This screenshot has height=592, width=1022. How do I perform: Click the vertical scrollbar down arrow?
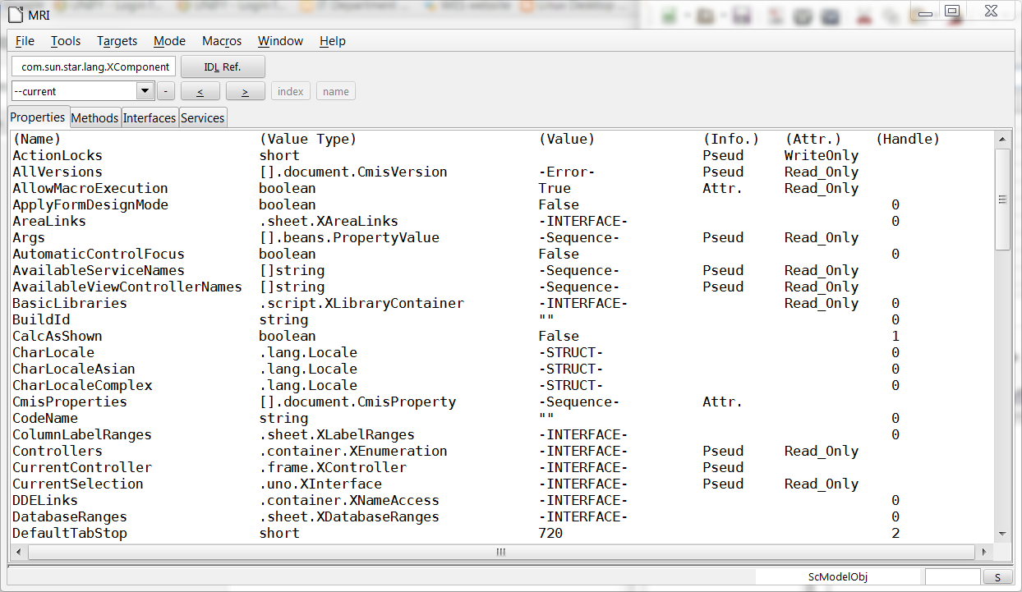(1002, 534)
